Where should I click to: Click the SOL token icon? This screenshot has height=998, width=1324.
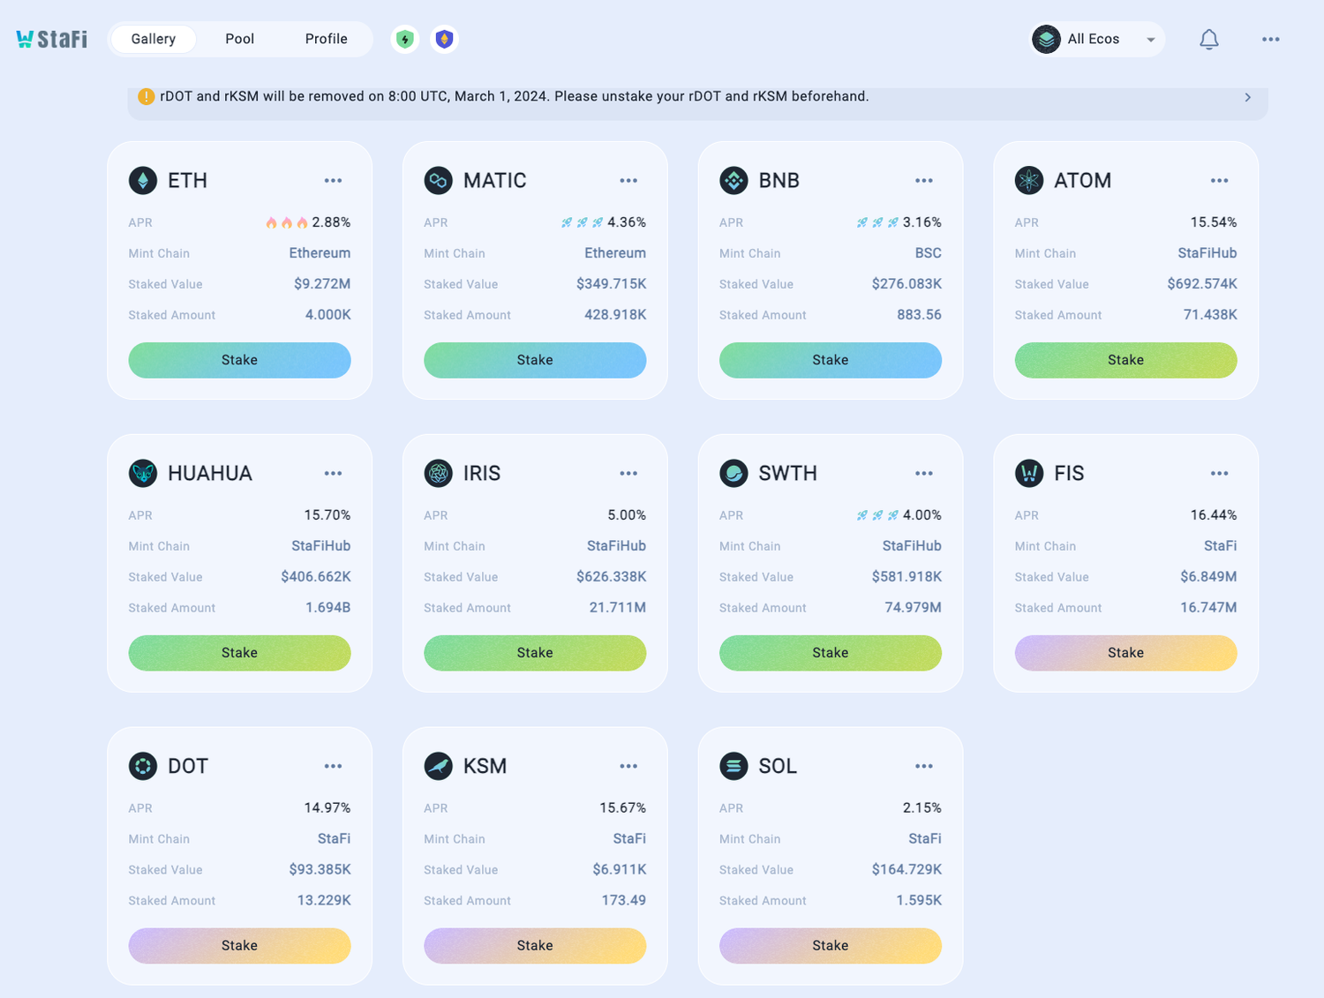733,766
